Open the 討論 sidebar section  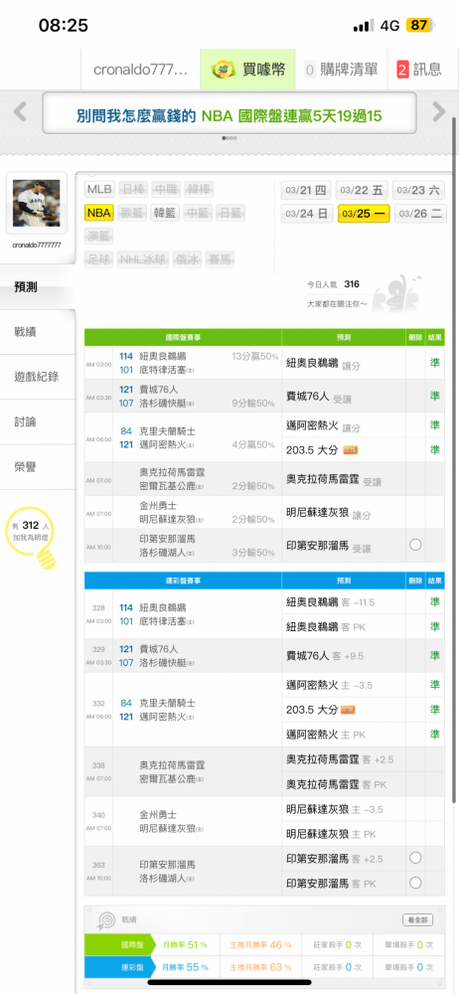[x=38, y=421]
